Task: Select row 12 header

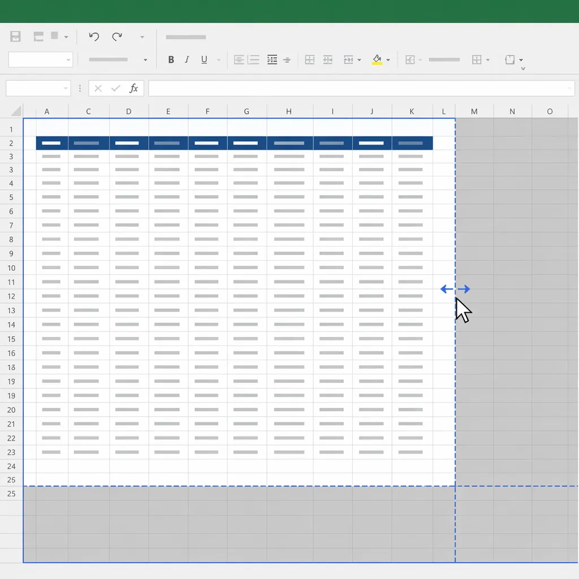Action: pyautogui.click(x=11, y=296)
